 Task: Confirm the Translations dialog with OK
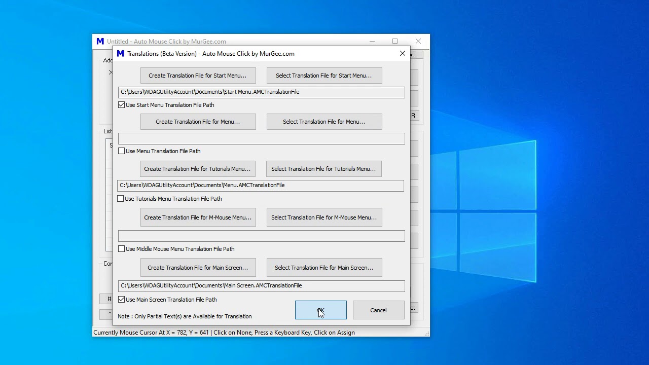321,310
